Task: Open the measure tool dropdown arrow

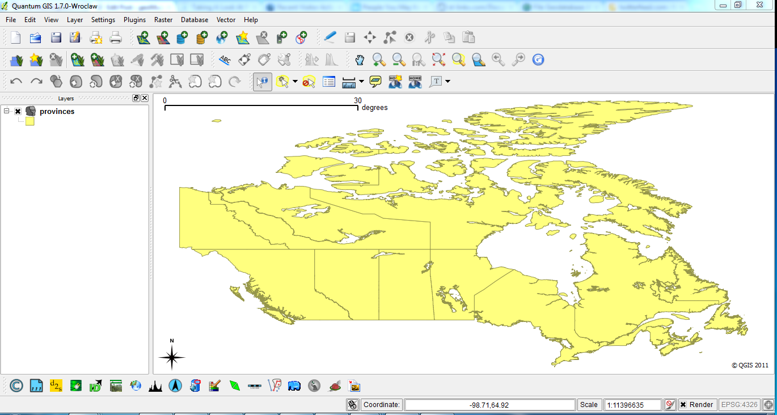Action: 362,82
